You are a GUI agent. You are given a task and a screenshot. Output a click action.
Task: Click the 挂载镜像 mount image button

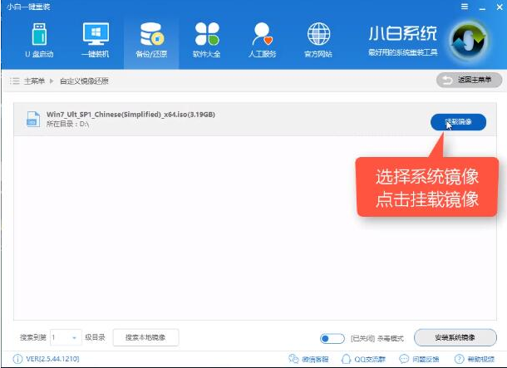point(458,122)
